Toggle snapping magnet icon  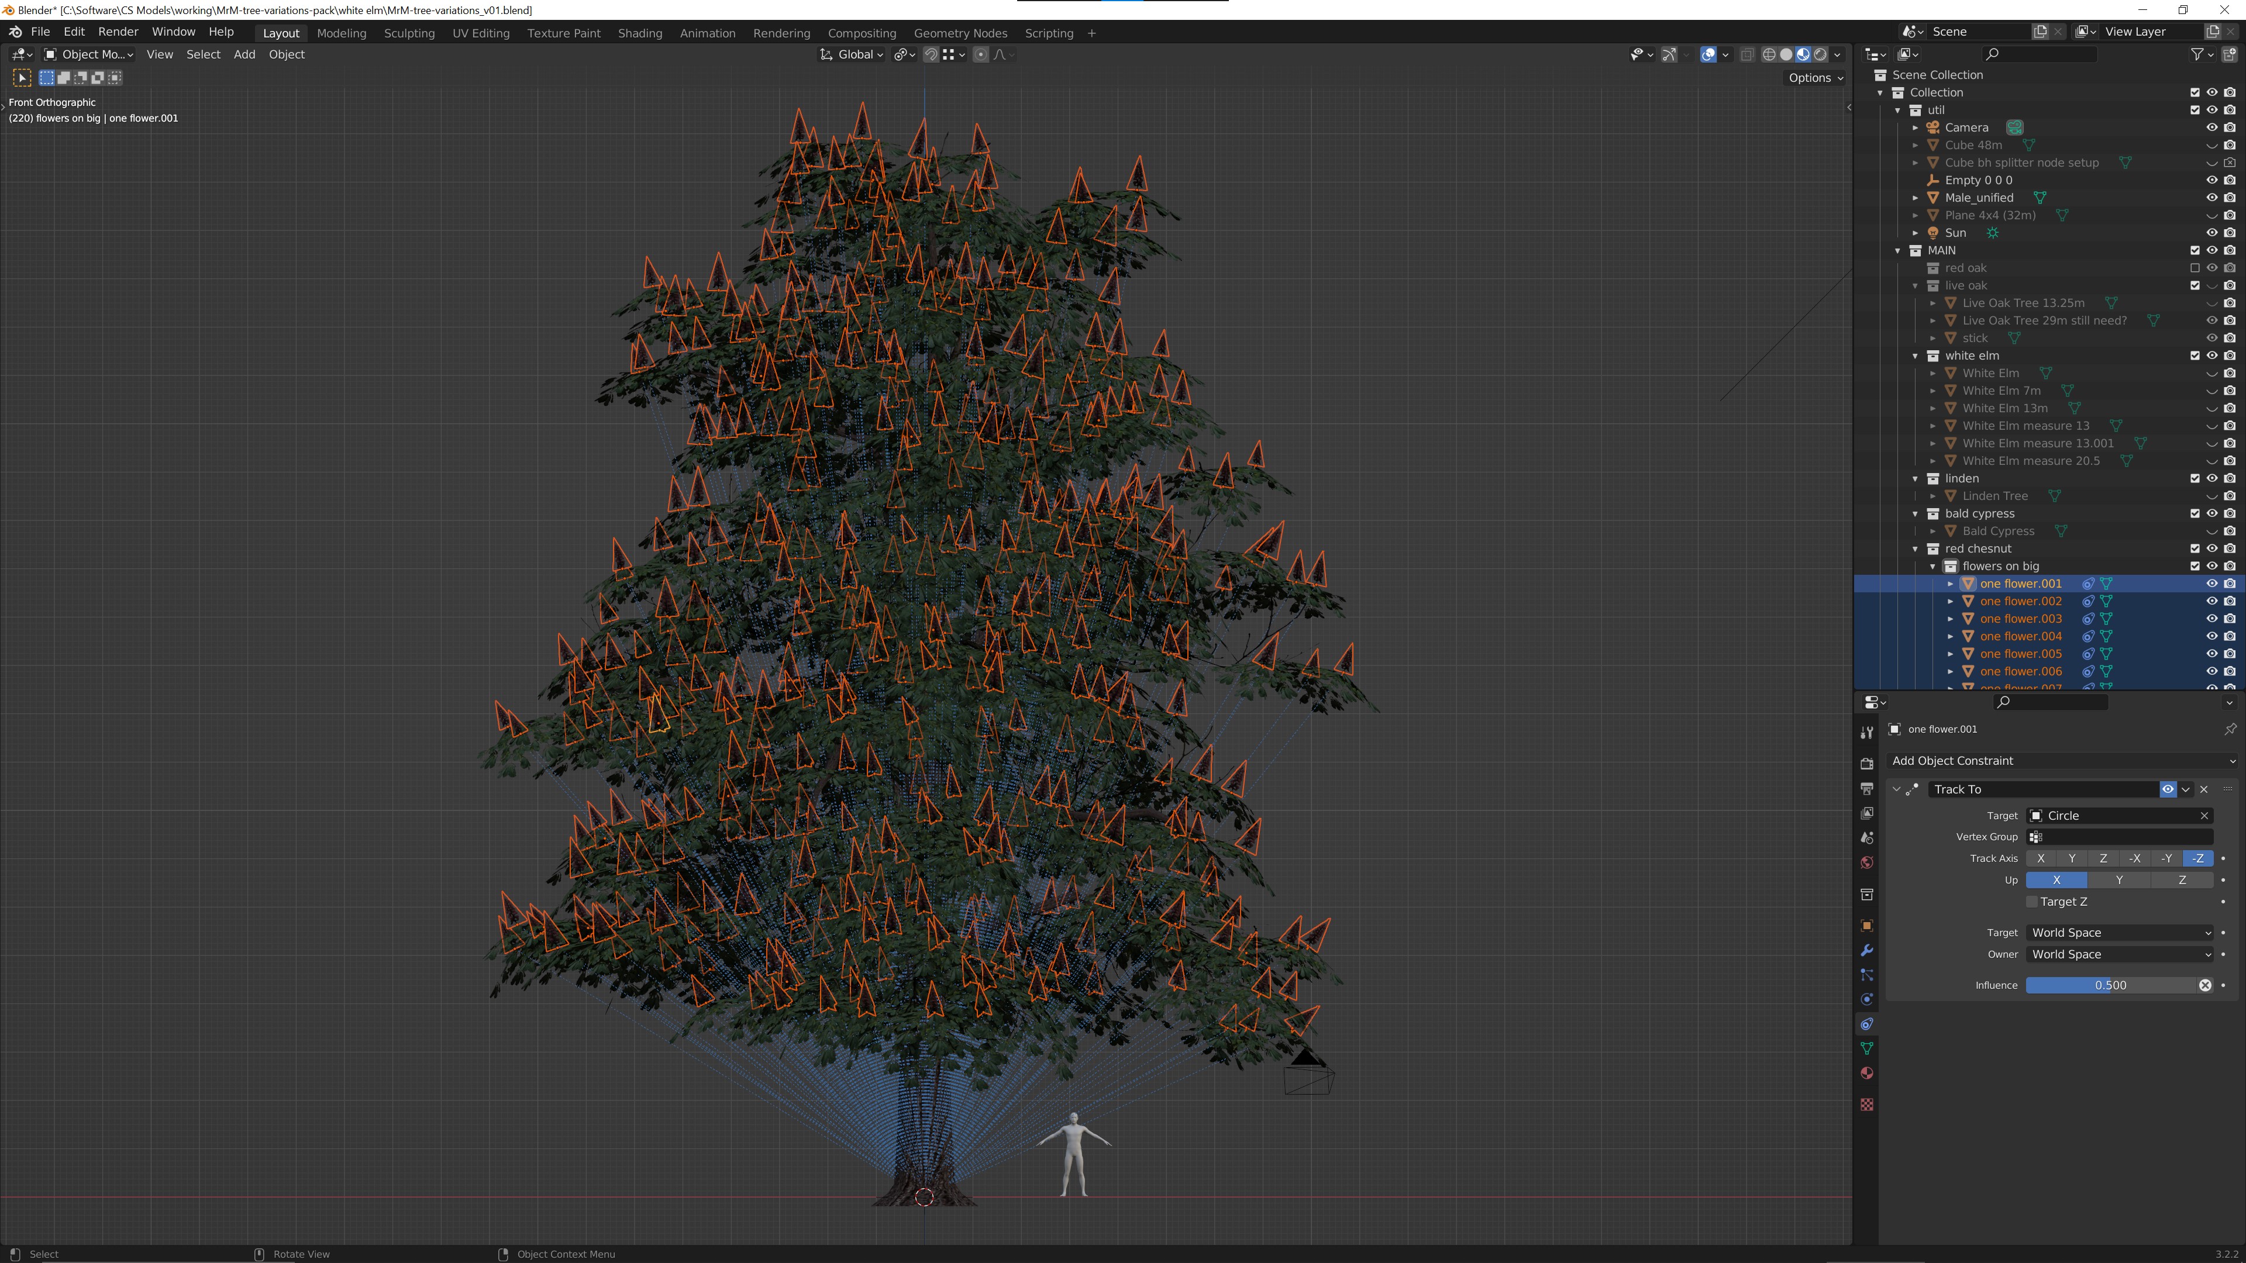pyautogui.click(x=931, y=54)
